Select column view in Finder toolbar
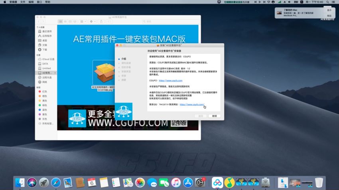Image resolution: width=339 pixels, height=190 pixels. [70, 21]
